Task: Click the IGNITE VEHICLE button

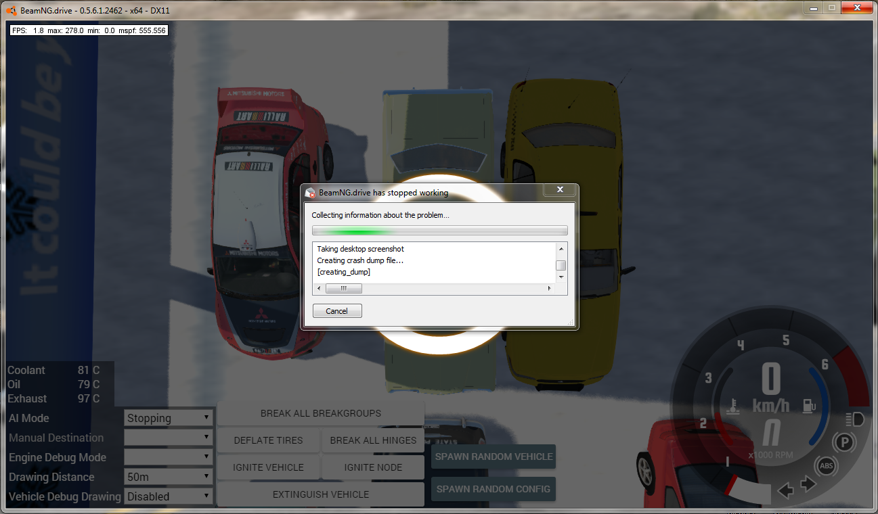Action: click(269, 467)
